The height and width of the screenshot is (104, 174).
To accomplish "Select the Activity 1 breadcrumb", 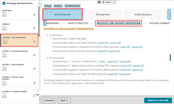I will click(x=58, y=6).
